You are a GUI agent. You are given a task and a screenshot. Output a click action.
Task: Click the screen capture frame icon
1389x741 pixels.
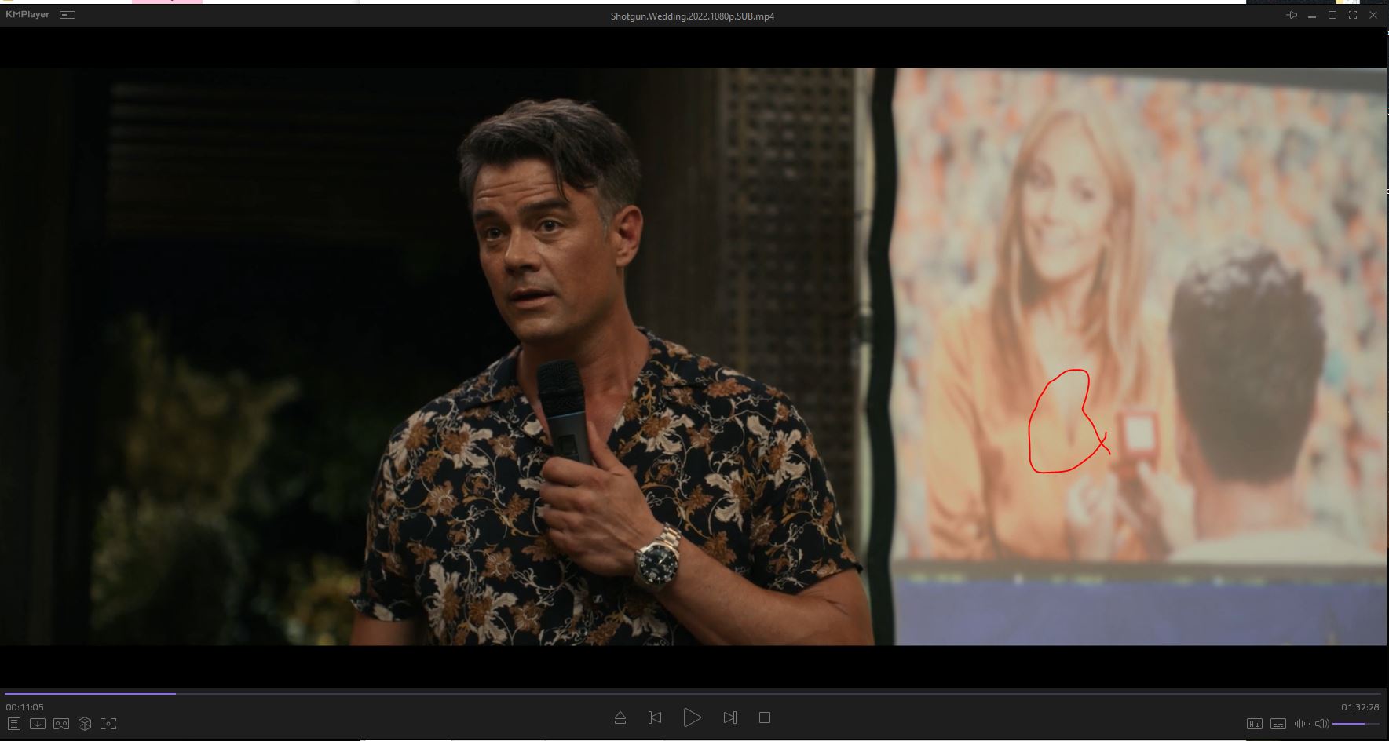pos(108,724)
